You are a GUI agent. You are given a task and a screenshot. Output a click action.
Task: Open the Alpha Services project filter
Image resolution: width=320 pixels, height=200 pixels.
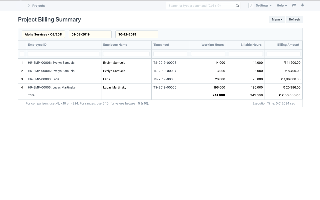pyautogui.click(x=43, y=34)
